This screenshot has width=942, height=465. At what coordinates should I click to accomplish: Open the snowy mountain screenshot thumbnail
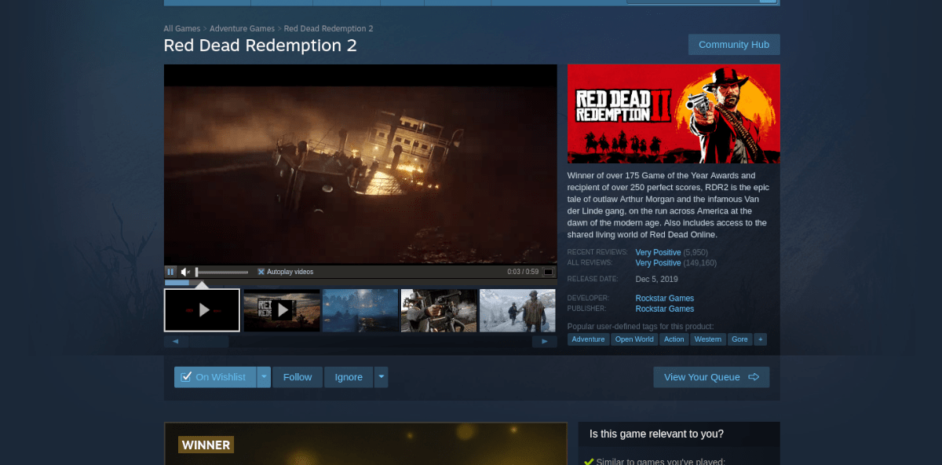coord(517,310)
